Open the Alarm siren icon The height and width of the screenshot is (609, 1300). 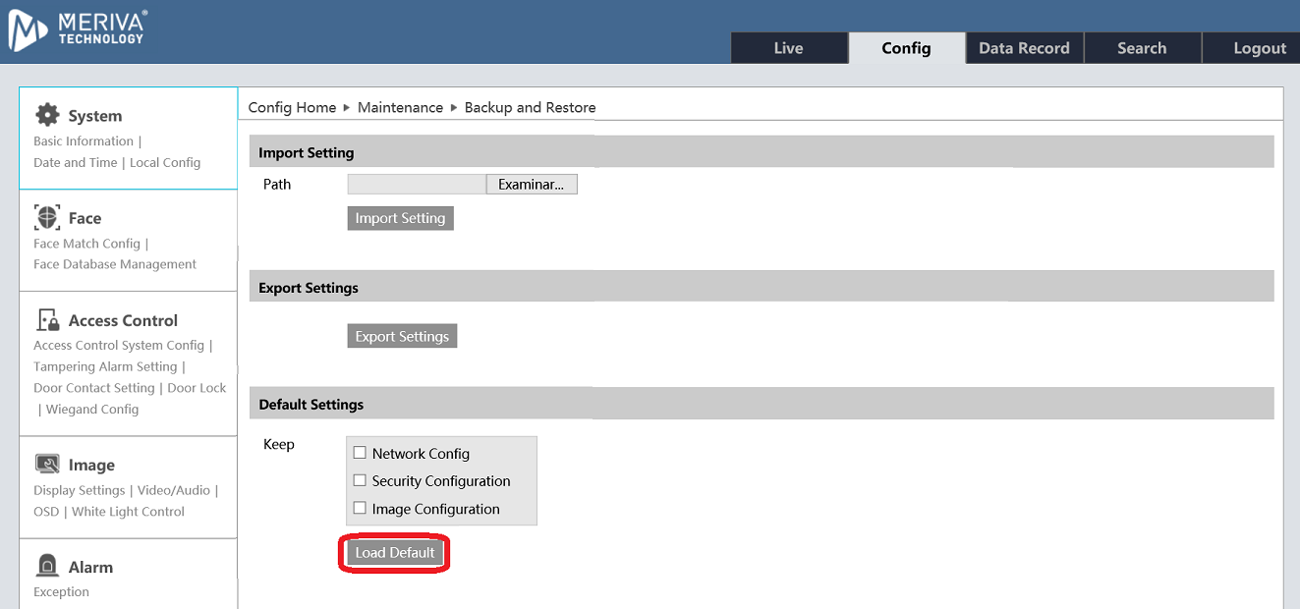pos(47,567)
